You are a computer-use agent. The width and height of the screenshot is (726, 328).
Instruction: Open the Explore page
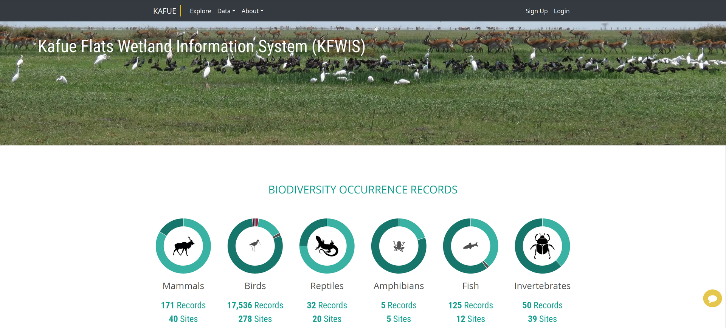200,11
